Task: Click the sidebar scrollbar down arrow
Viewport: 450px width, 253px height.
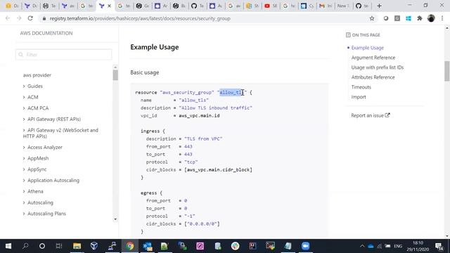Action: point(115,219)
